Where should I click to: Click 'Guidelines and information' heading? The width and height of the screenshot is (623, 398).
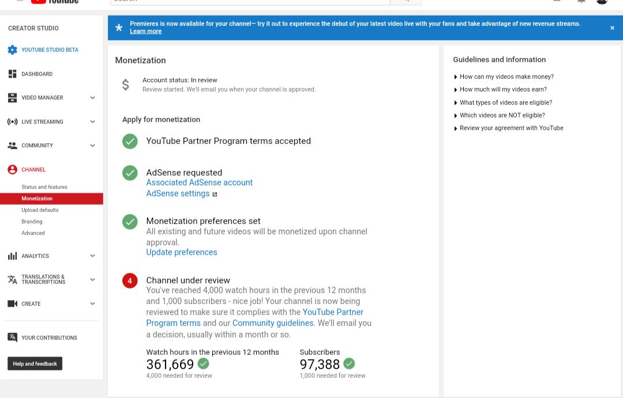[x=500, y=60]
